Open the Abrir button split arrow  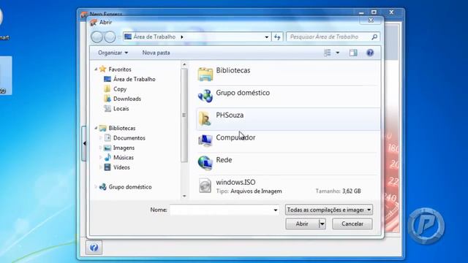click(x=322, y=224)
